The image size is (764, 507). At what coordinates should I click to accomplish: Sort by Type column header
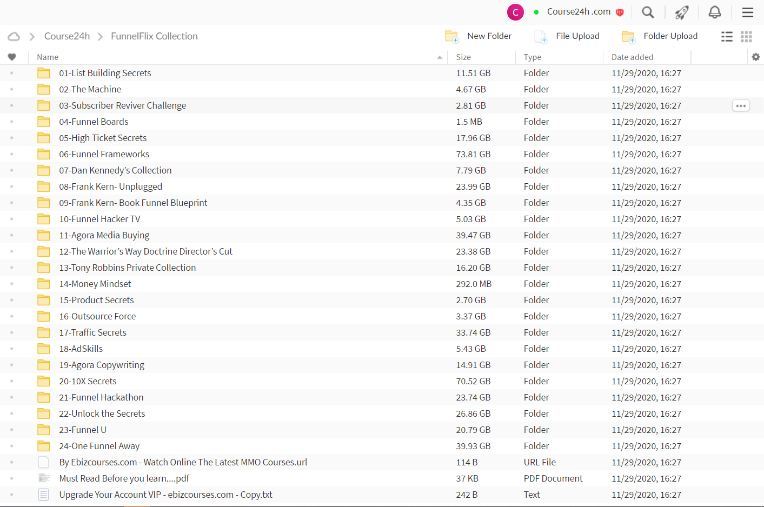click(x=533, y=57)
